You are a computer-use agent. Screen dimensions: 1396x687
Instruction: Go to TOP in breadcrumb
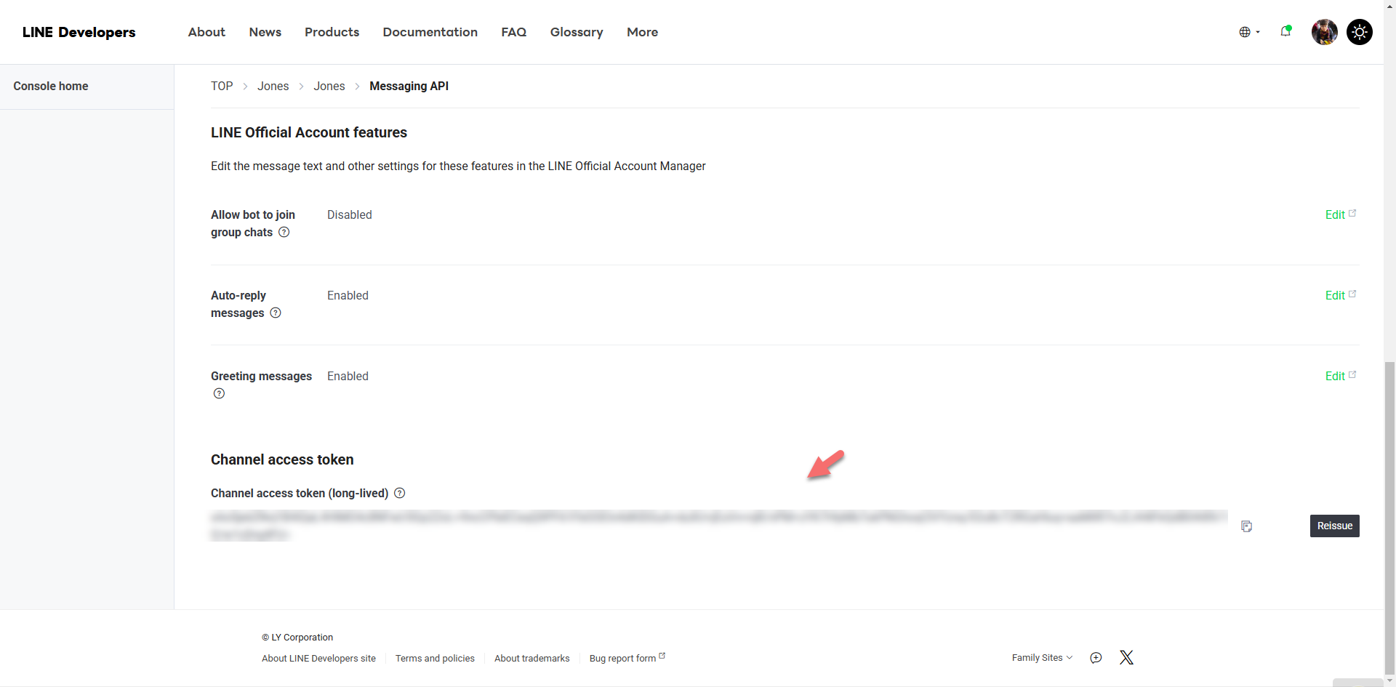[222, 86]
